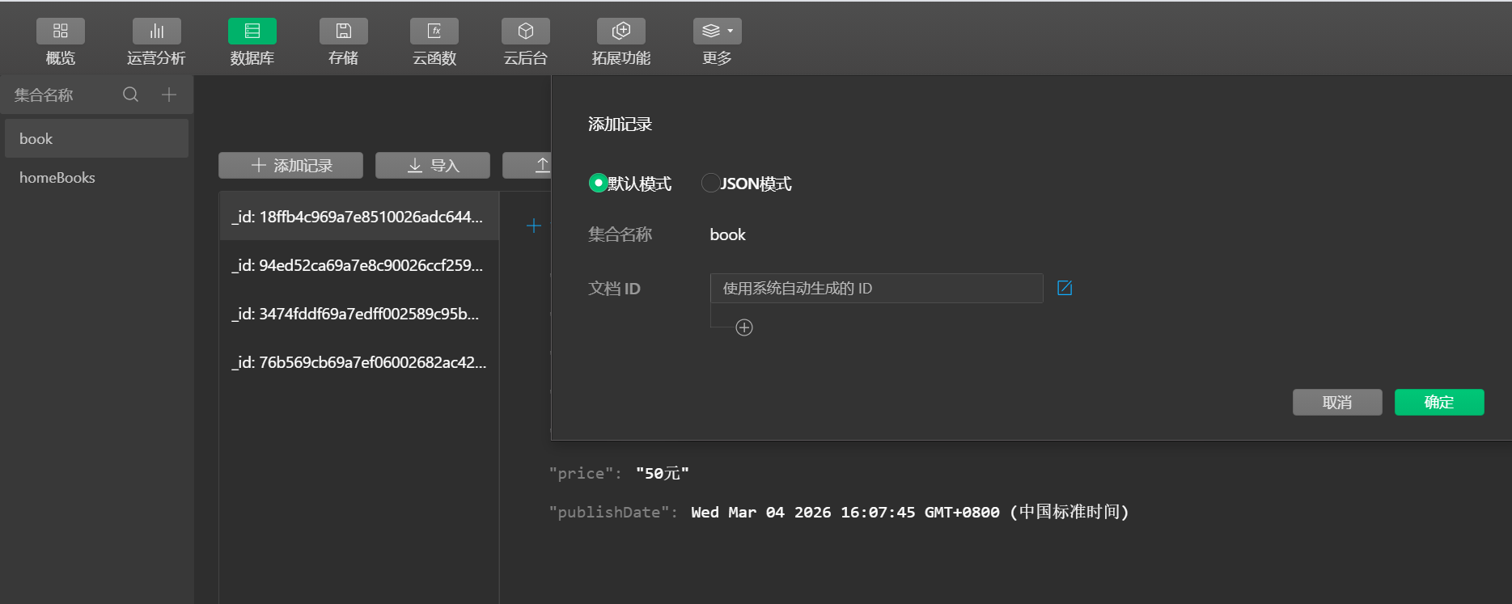Open record _id 76b569cb69a7ef06002682ac42
This screenshot has width=1512, height=604.
[x=359, y=362]
